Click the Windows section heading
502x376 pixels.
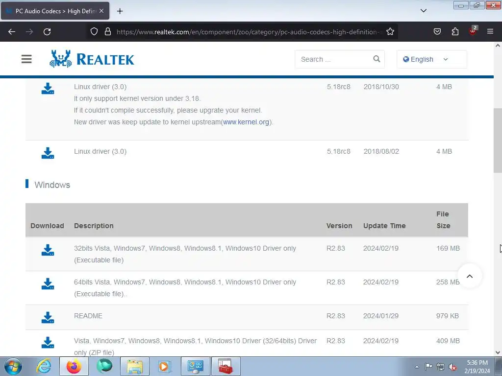coord(52,185)
